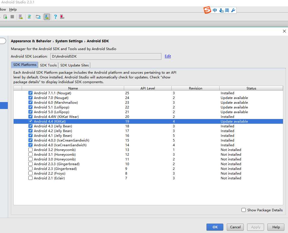Open Sogou IME wrench settings icon
This screenshot has height=233, width=288.
233,10
